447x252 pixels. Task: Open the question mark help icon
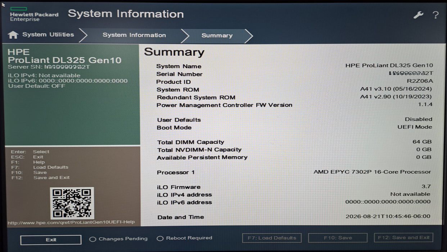pyautogui.click(x=435, y=15)
